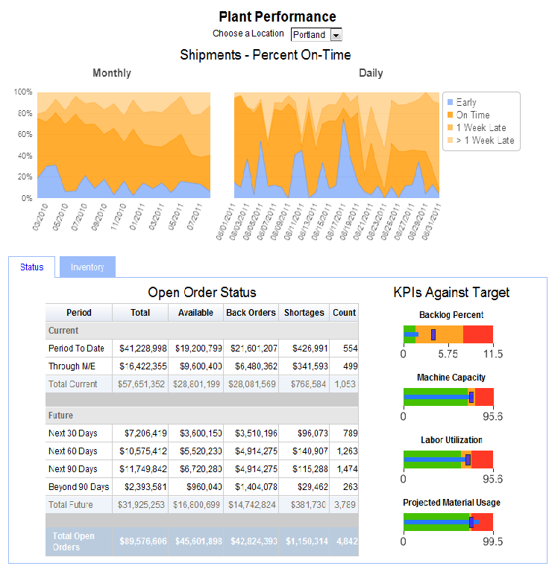The height and width of the screenshot is (566, 549).
Task: Click the $7,206,419 Next 30 Days total
Action: [x=140, y=433]
